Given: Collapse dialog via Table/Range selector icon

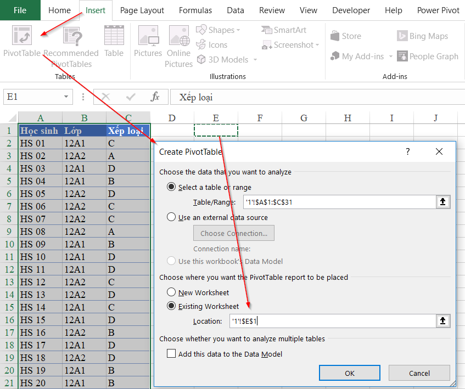Looking at the screenshot, I should [442, 202].
